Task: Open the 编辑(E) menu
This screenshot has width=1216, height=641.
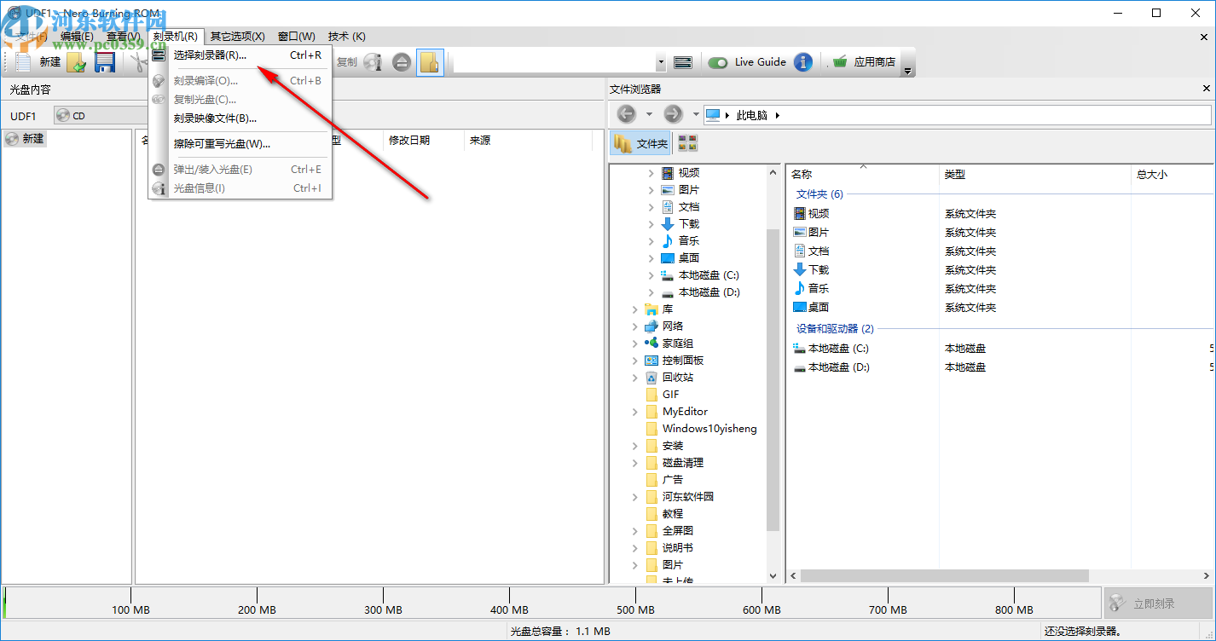Action: pos(77,36)
